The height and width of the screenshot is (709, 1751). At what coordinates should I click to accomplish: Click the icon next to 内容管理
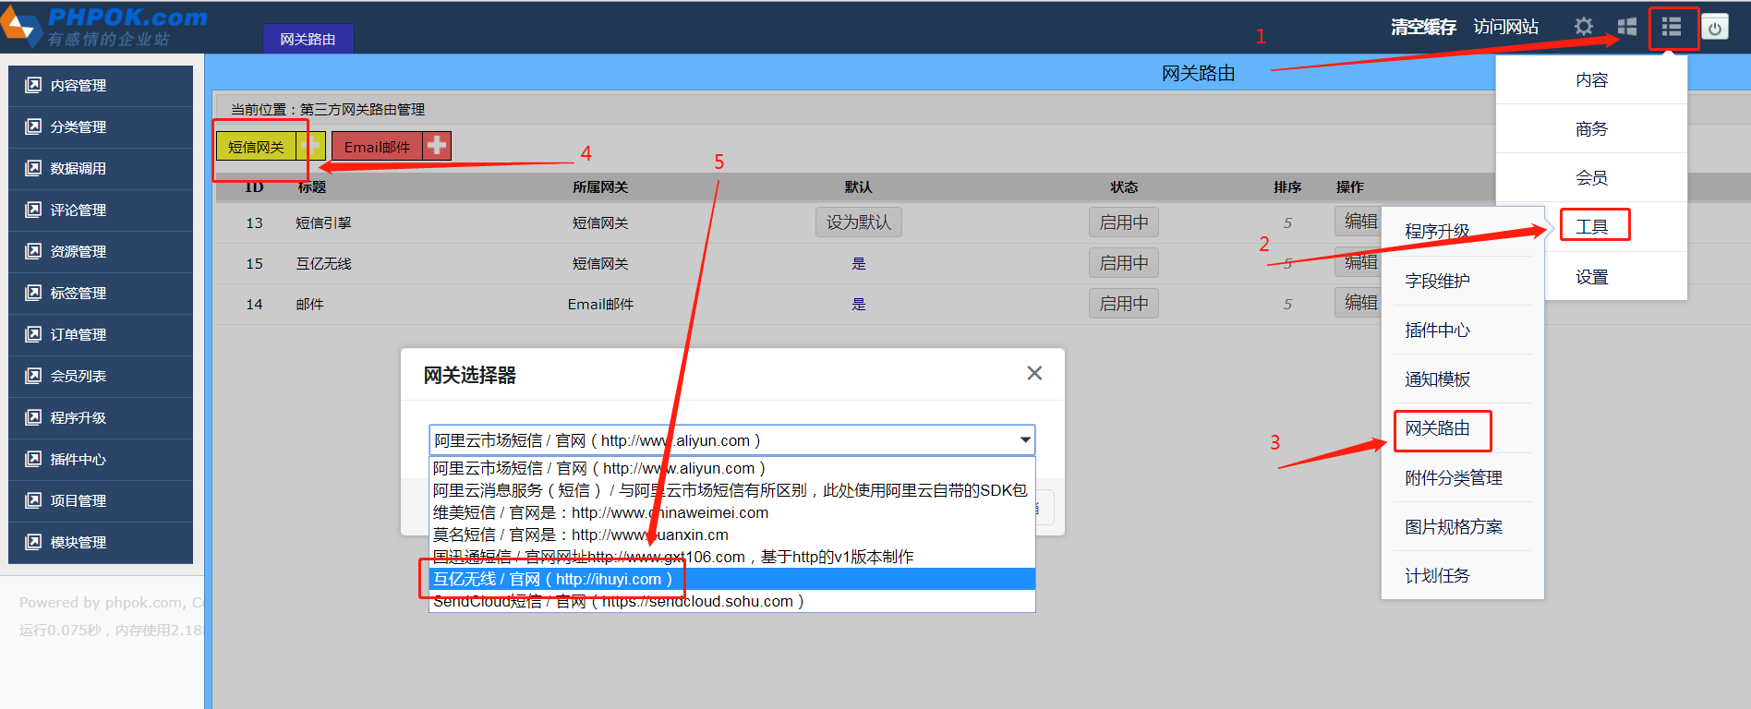(33, 85)
